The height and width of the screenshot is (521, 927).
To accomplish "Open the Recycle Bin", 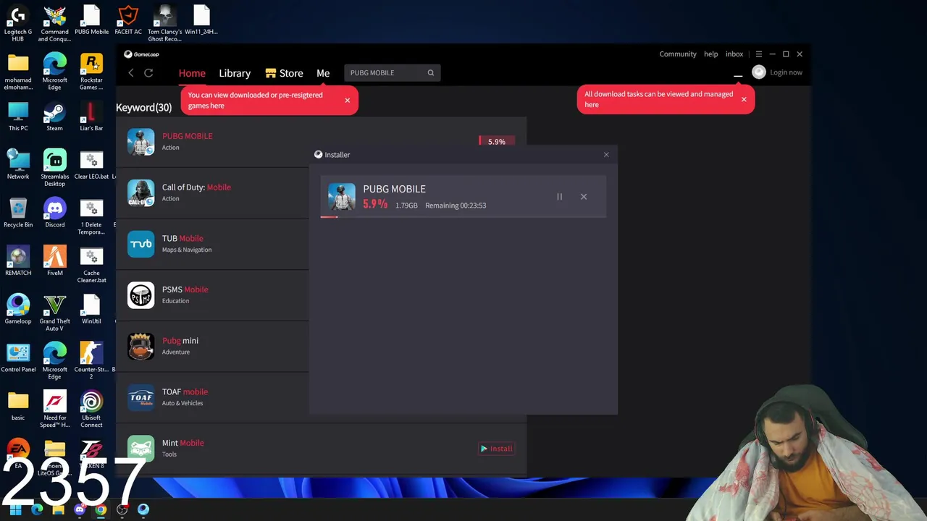I will click(18, 213).
